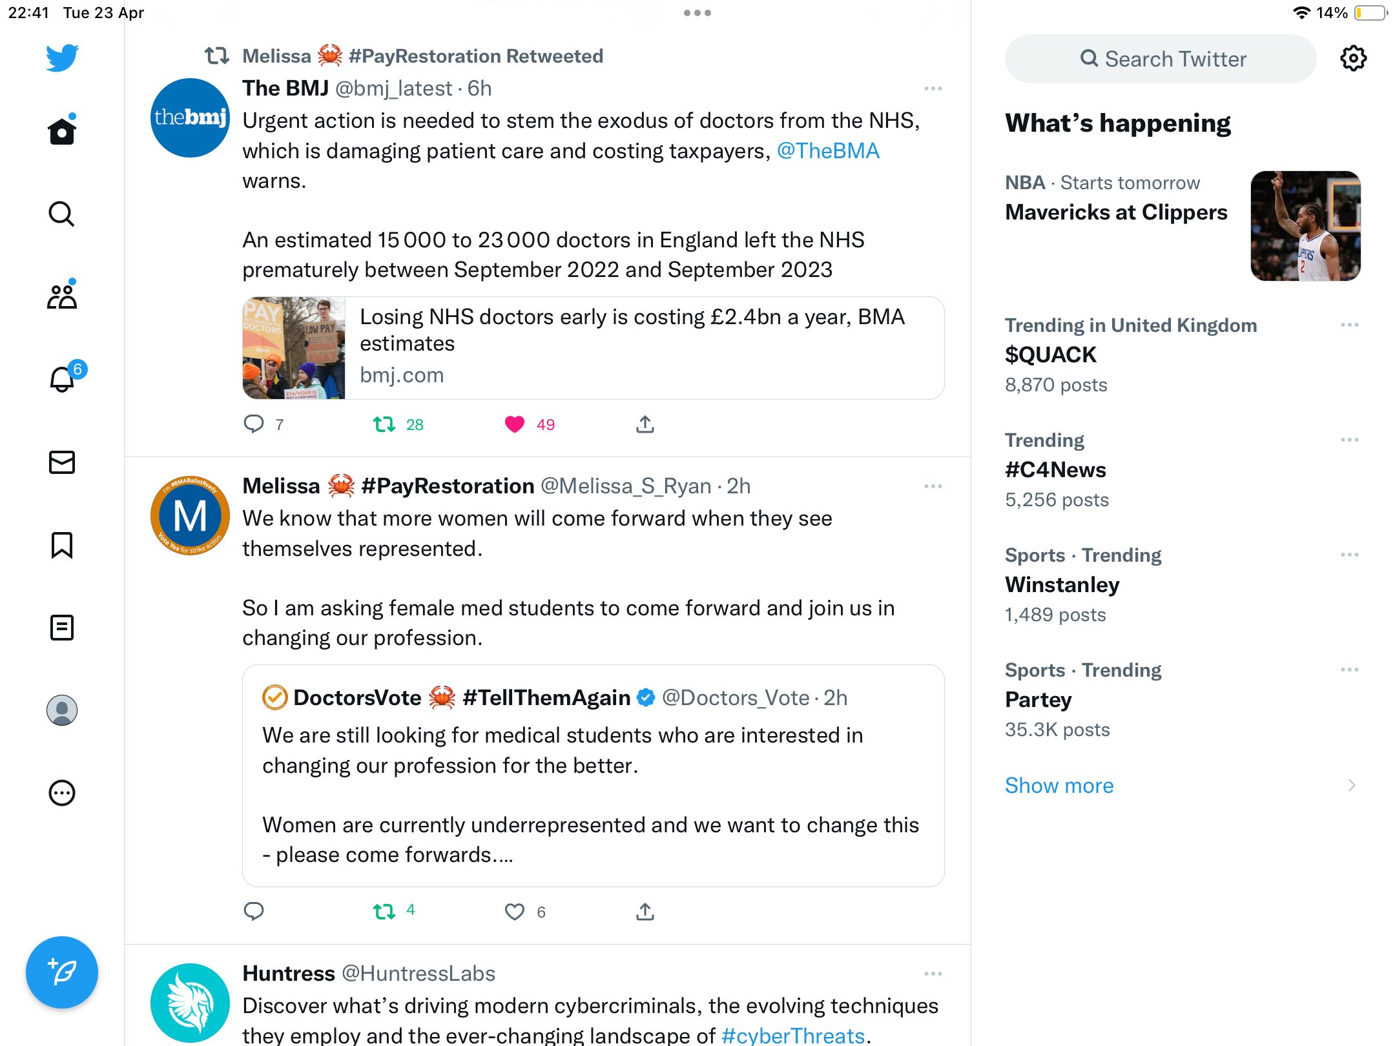1395x1046 pixels.
Task: Open more options on Huntress tweet
Action: (933, 974)
